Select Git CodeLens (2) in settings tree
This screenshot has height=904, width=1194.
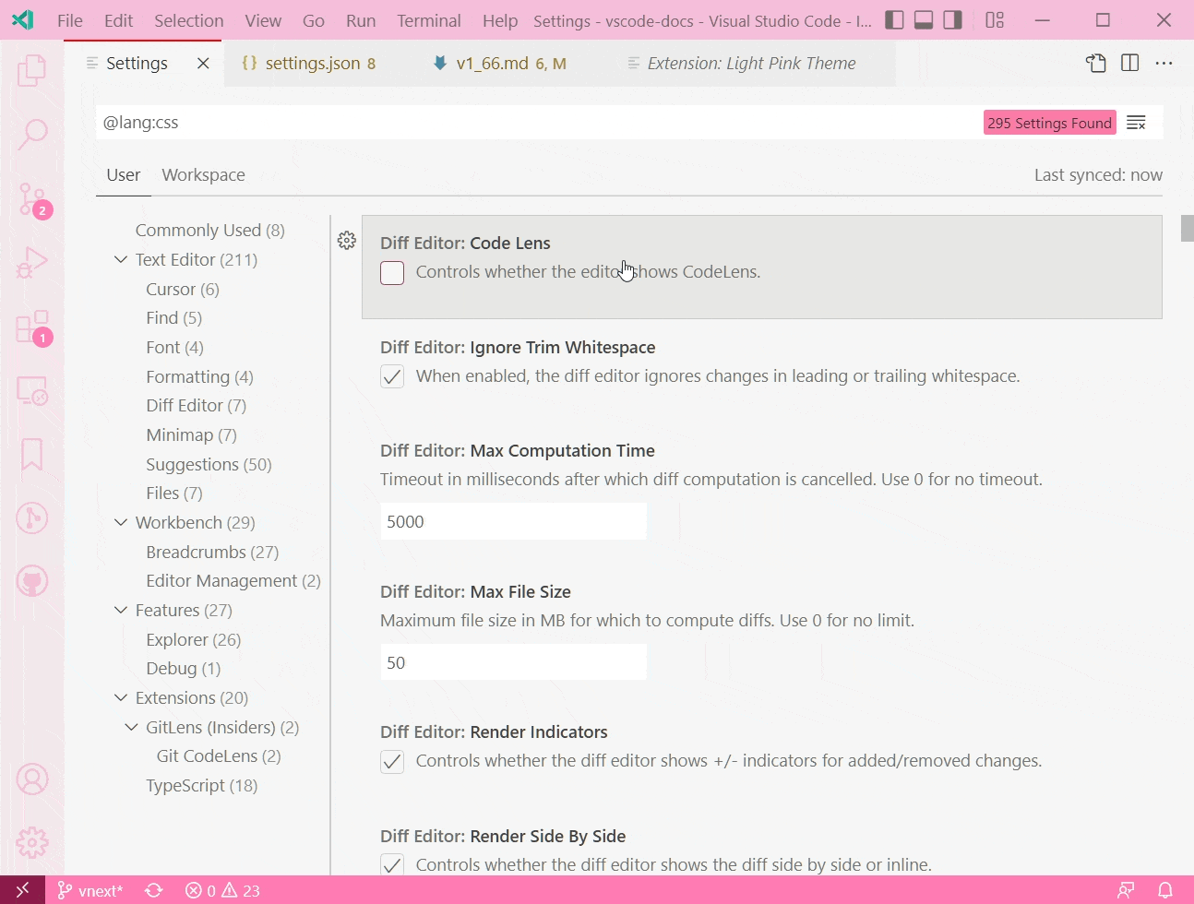[219, 755]
